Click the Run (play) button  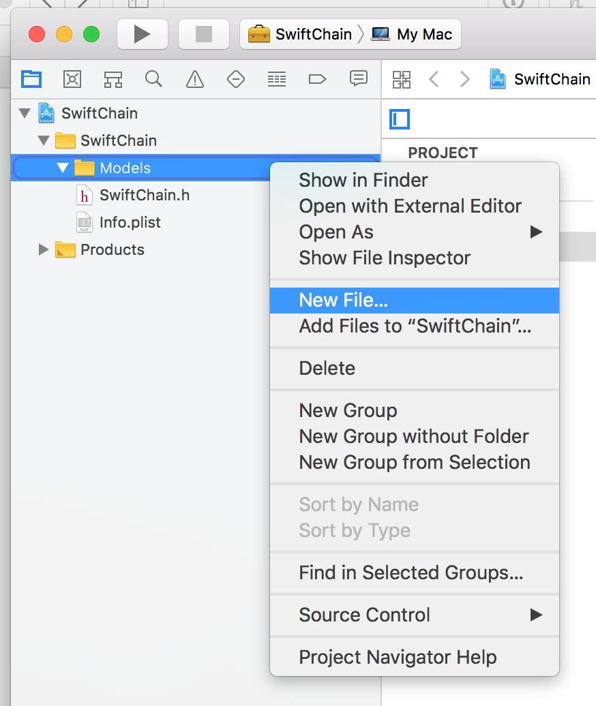(143, 34)
